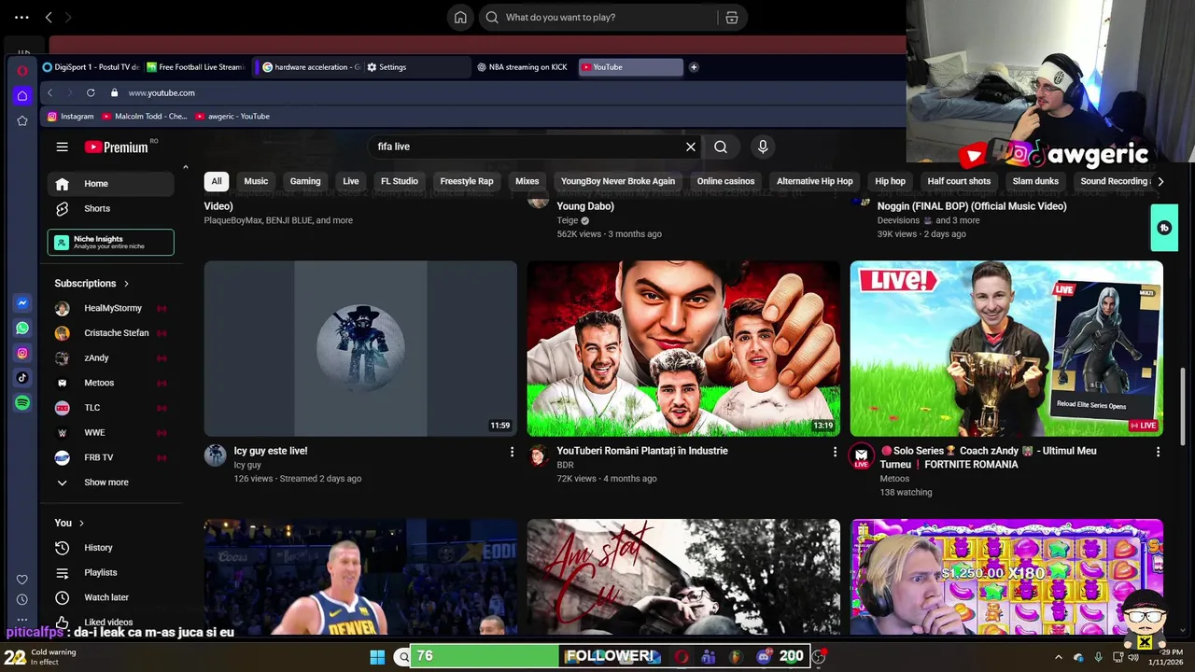
Task: Select the Live filter chip
Action: (x=351, y=181)
